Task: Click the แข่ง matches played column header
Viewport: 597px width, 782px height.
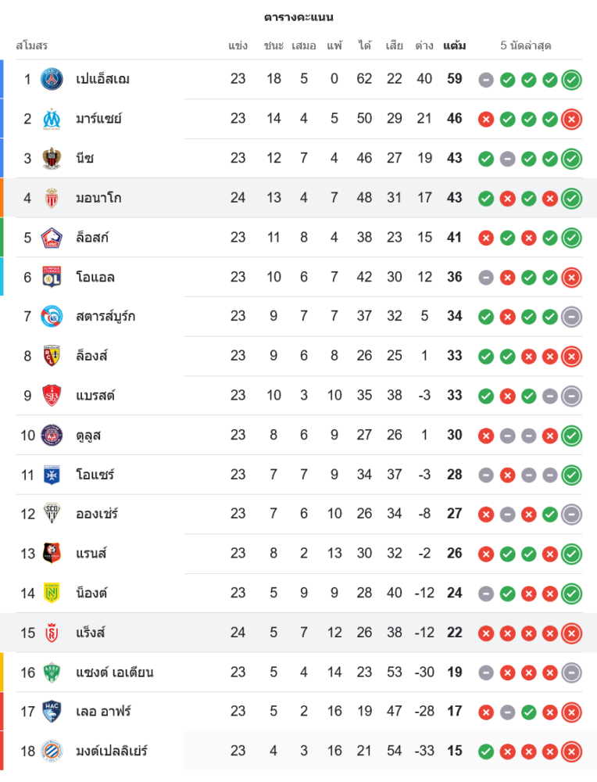Action: click(x=238, y=45)
